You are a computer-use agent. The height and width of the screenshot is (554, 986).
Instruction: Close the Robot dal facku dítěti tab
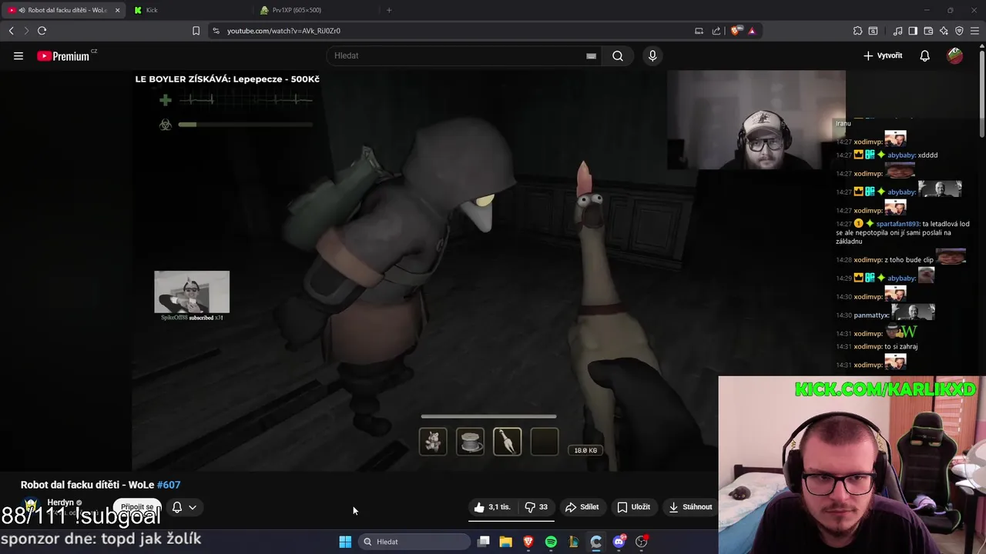(117, 10)
